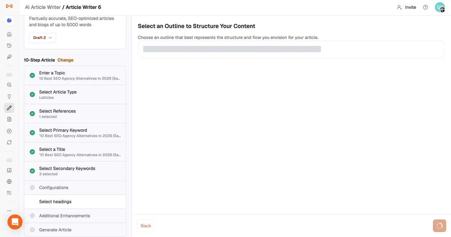Open the home icon in sidebar

point(9,34)
